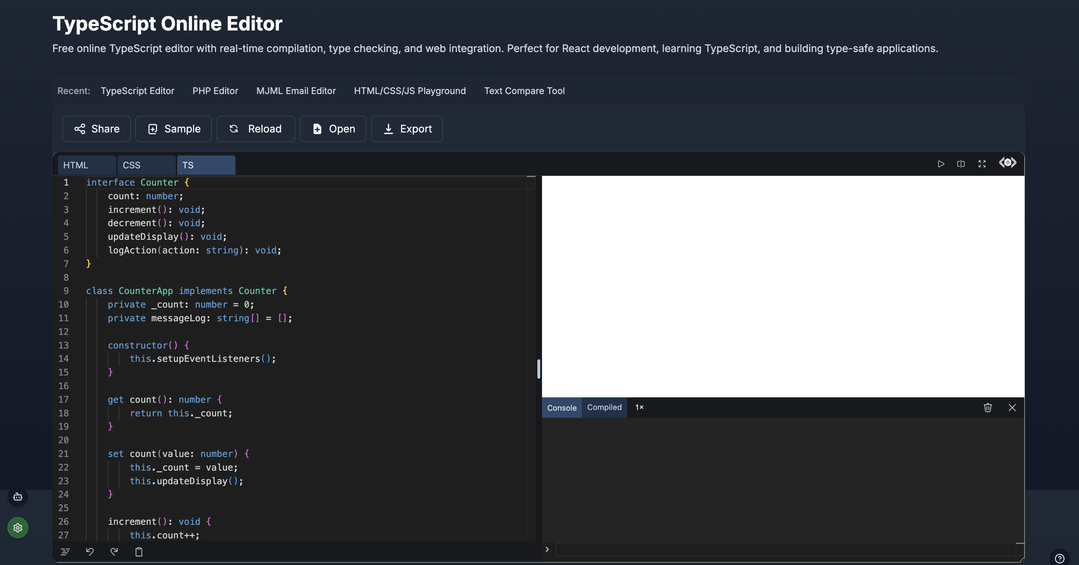Run the code with the play icon

pyautogui.click(x=941, y=164)
